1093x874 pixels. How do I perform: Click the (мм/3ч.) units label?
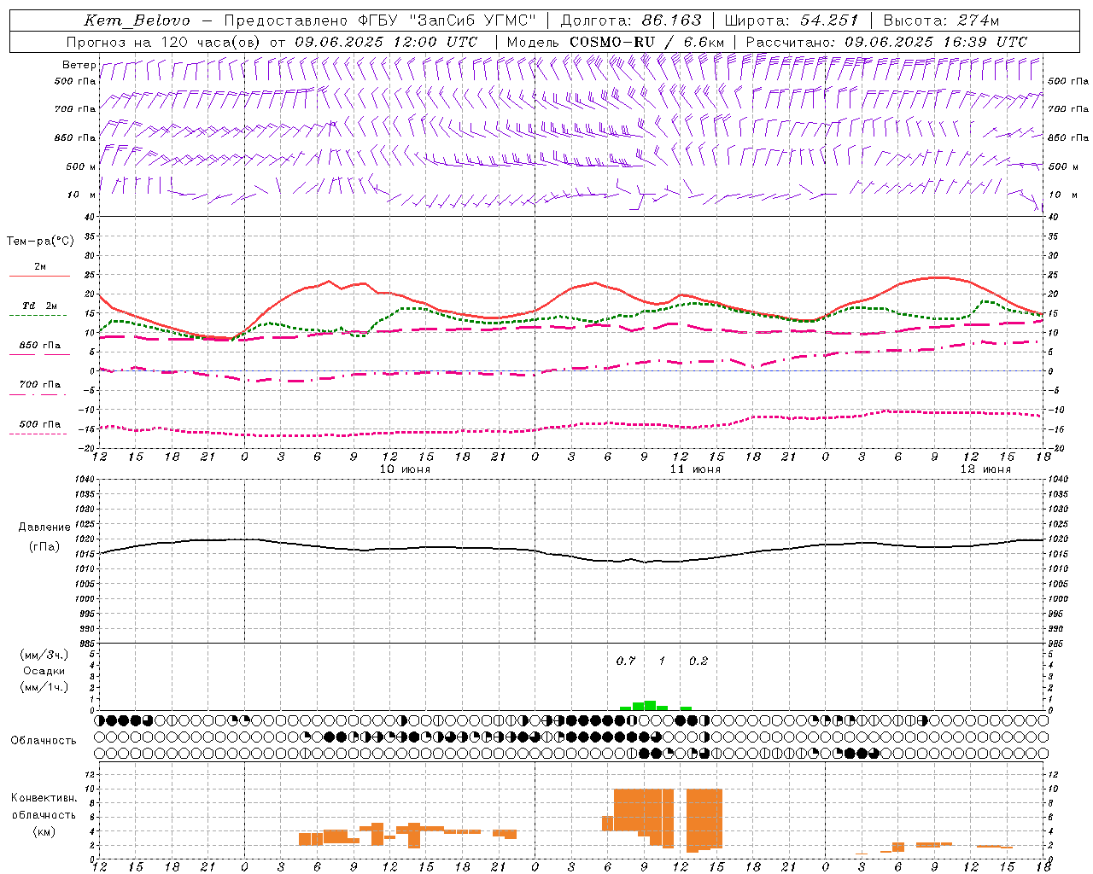(44, 655)
